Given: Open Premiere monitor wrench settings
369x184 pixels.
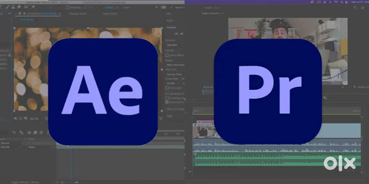Looking at the screenshot, I should [x=355, y=87].
